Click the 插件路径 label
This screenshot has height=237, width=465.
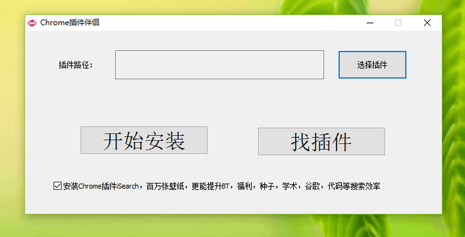click(76, 65)
